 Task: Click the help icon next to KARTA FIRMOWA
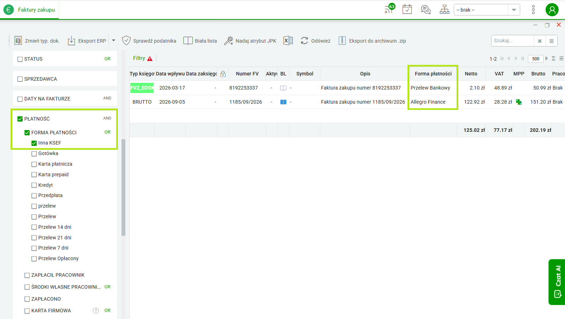pyautogui.click(x=96, y=311)
